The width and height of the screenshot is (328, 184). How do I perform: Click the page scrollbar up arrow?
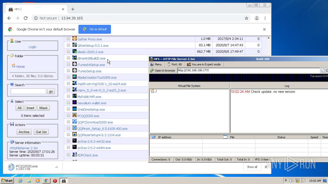point(269,38)
